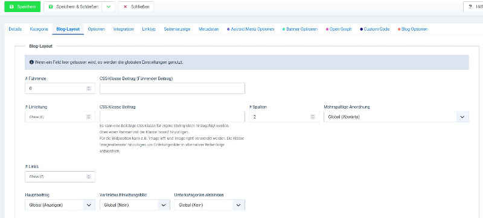The height and width of the screenshot is (218, 483).
Task: Open the Seitenanzeige tab
Action: (x=177, y=29)
